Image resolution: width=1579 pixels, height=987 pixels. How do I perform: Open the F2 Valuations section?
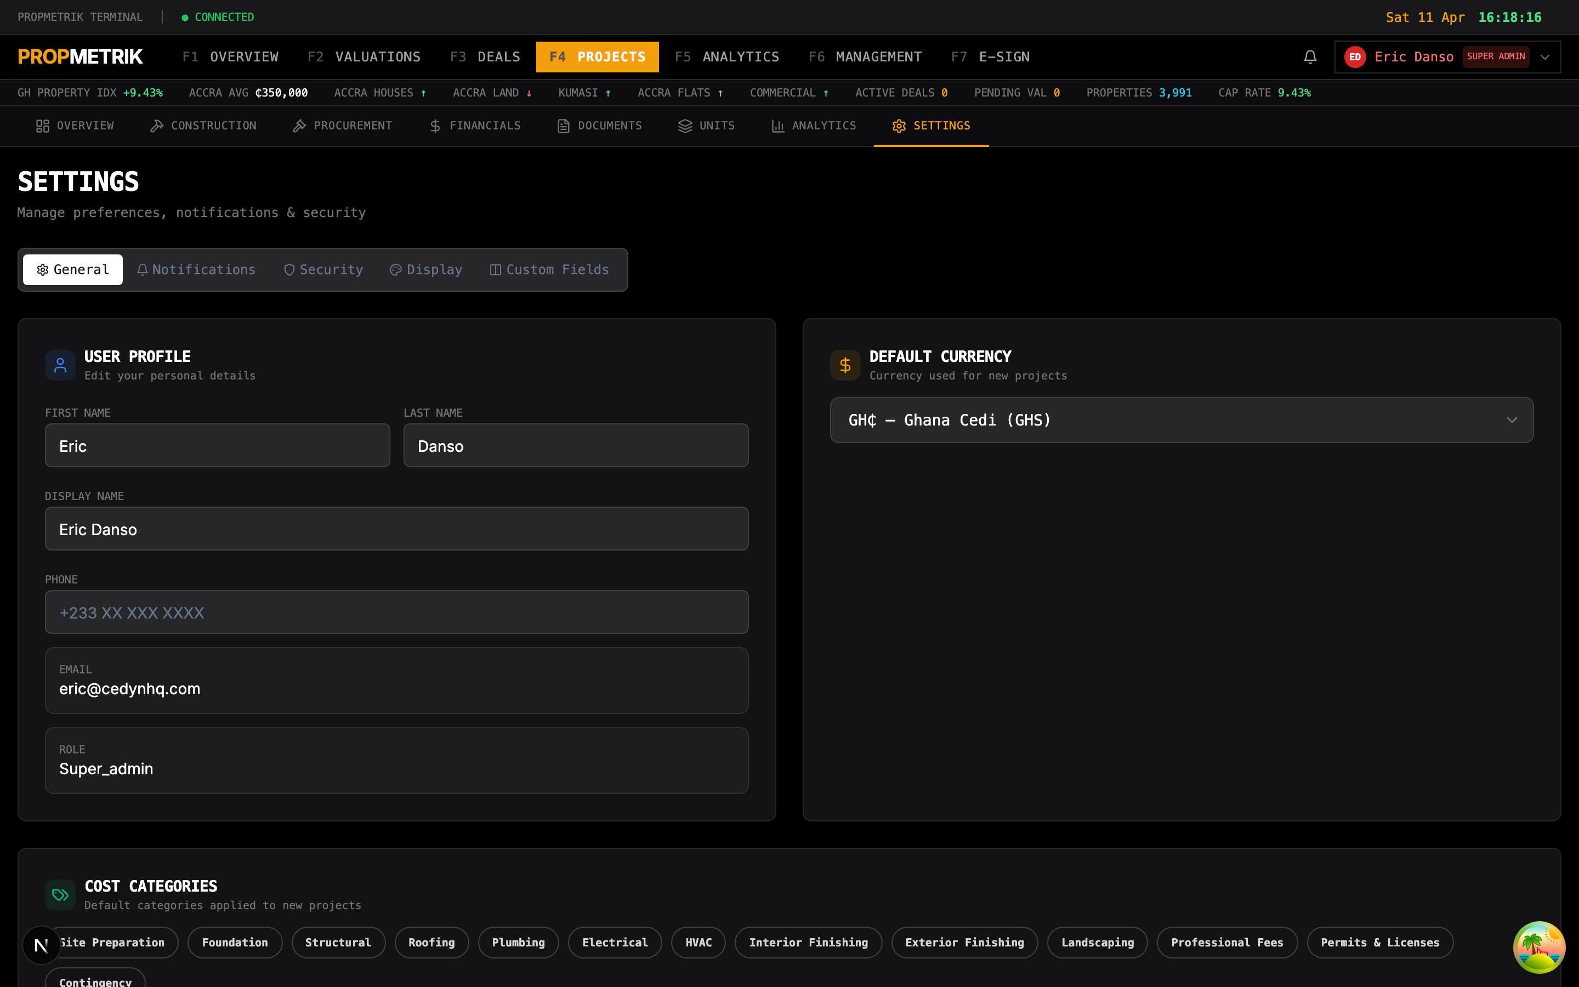click(364, 57)
